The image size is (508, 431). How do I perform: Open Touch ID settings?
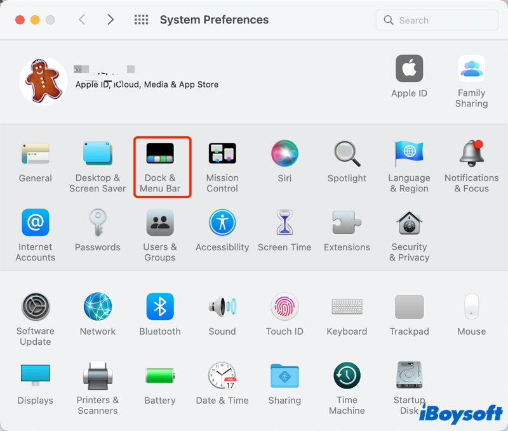tap(284, 307)
